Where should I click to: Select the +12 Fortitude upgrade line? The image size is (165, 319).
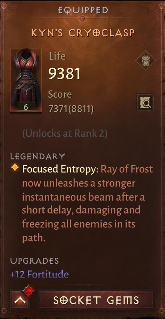coord(39,274)
